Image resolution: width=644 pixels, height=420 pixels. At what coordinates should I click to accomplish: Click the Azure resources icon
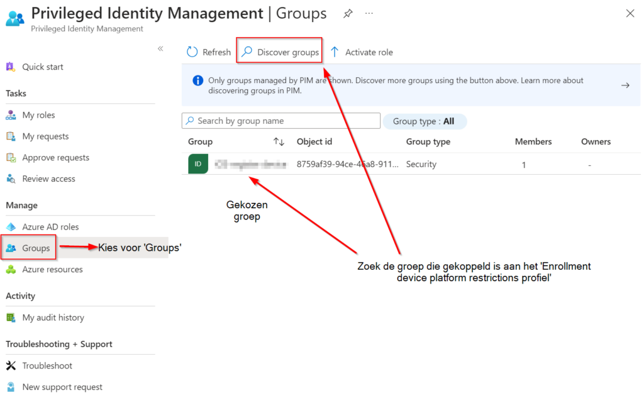(11, 269)
